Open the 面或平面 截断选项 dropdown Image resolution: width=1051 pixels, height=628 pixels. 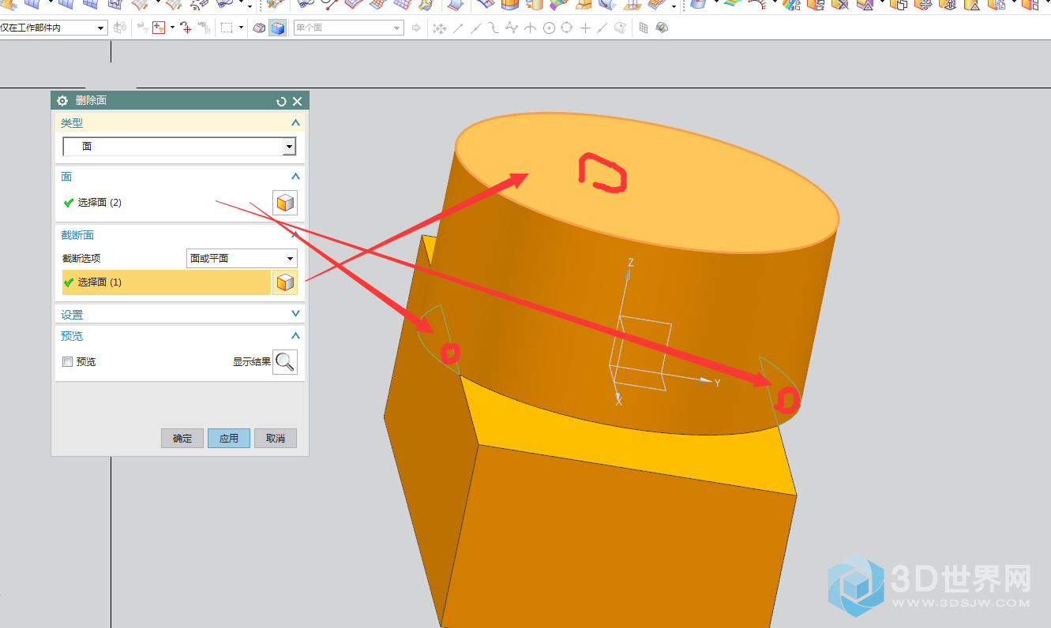click(x=242, y=258)
